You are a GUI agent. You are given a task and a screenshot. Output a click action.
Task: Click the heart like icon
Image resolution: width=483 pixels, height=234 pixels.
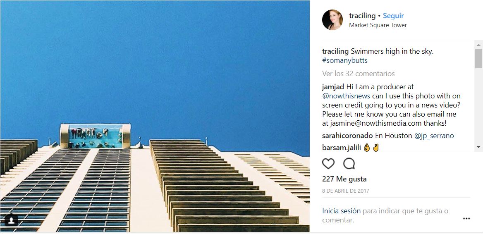(x=328, y=164)
